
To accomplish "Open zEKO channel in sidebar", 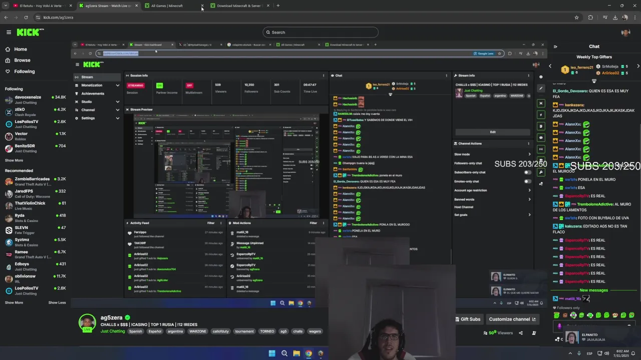I will click(x=36, y=111).
